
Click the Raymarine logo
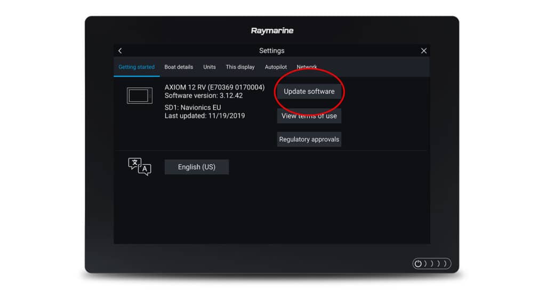click(x=272, y=30)
